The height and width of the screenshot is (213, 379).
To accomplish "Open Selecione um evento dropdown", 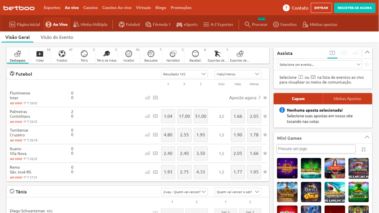I will pos(320,64).
